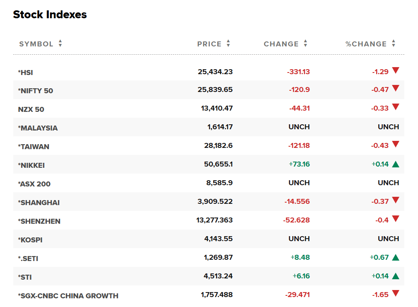Open the NZX 50 index page
This screenshot has width=418, height=307.
click(x=31, y=109)
